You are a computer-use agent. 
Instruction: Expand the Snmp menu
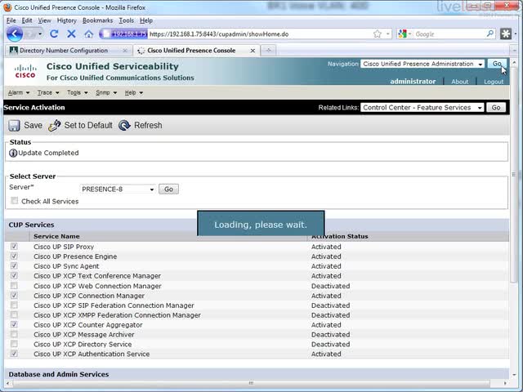(106, 92)
